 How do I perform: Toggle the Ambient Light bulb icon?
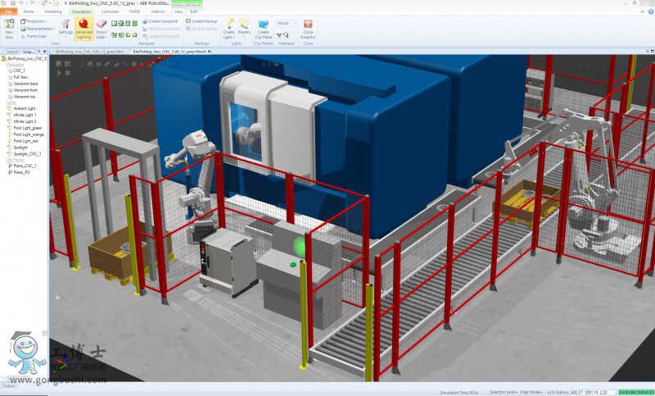10,108
